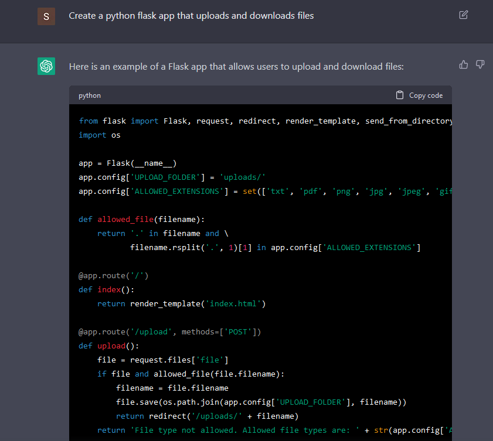Click the render_template('index.html') line

point(181,304)
